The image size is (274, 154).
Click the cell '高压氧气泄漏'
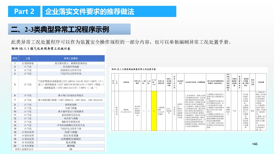point(71,119)
